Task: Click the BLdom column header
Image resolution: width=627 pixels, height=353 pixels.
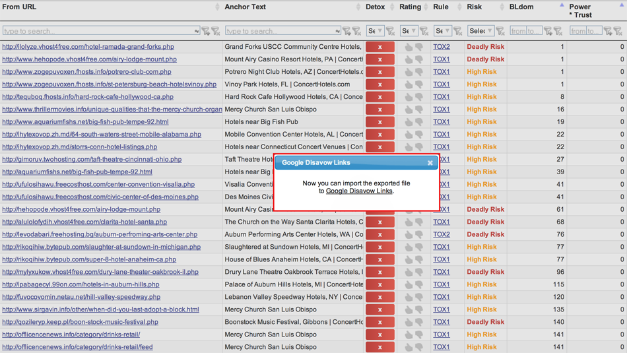Action: pyautogui.click(x=521, y=7)
